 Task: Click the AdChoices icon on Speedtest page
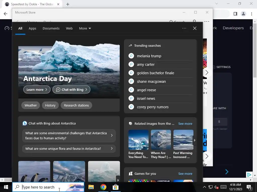pos(249,175)
